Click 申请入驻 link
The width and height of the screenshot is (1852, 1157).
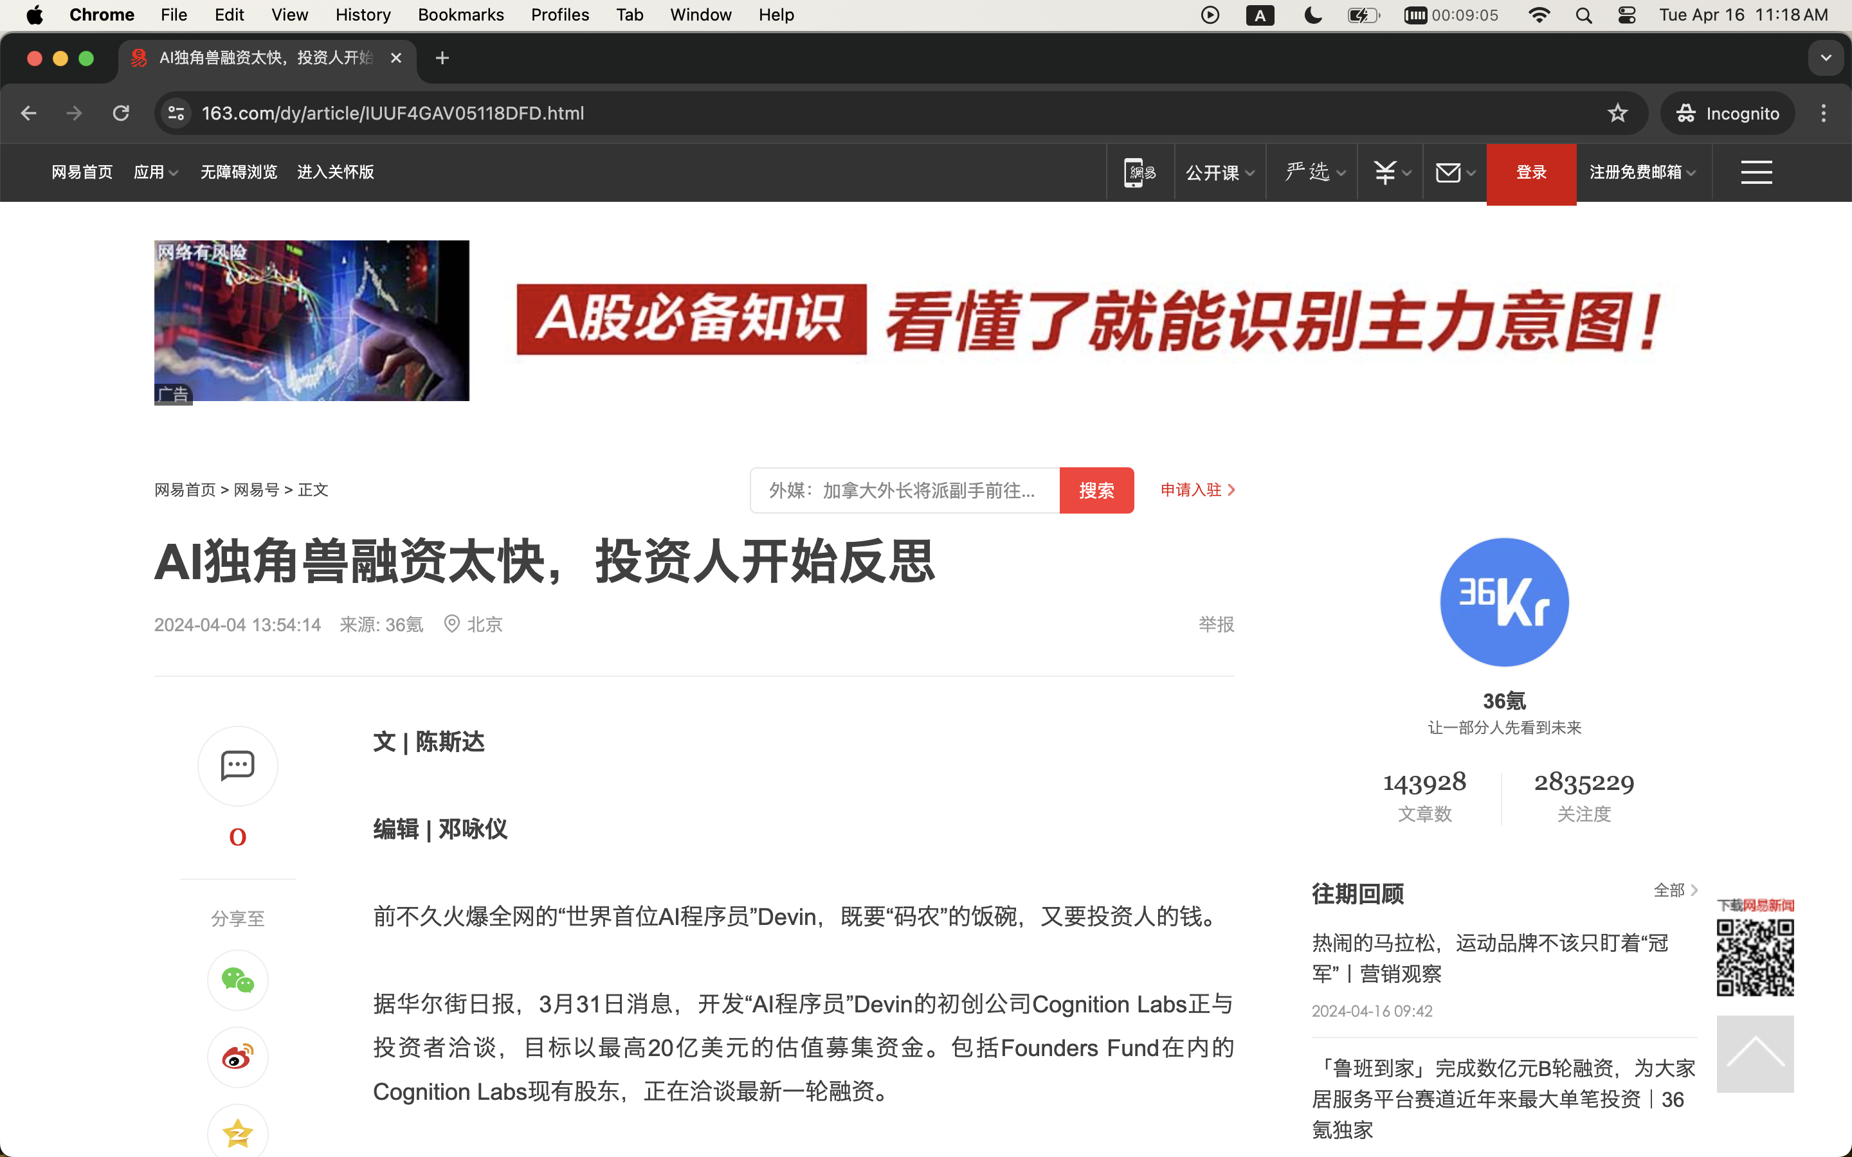pyautogui.click(x=1197, y=490)
